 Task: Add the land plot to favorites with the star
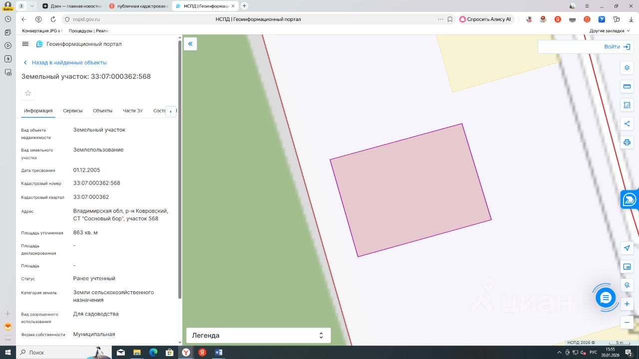[x=28, y=93]
